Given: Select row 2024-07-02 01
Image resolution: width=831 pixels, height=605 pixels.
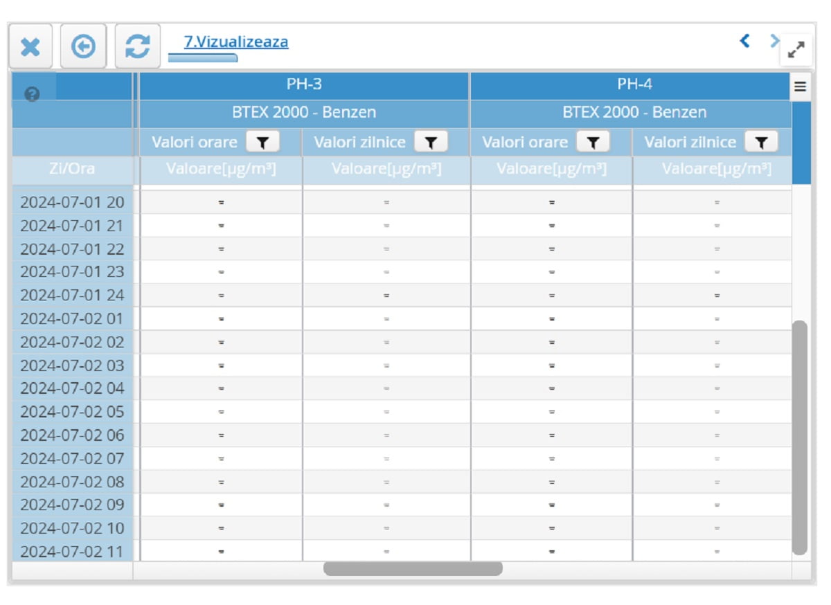Looking at the screenshot, I should 72,319.
